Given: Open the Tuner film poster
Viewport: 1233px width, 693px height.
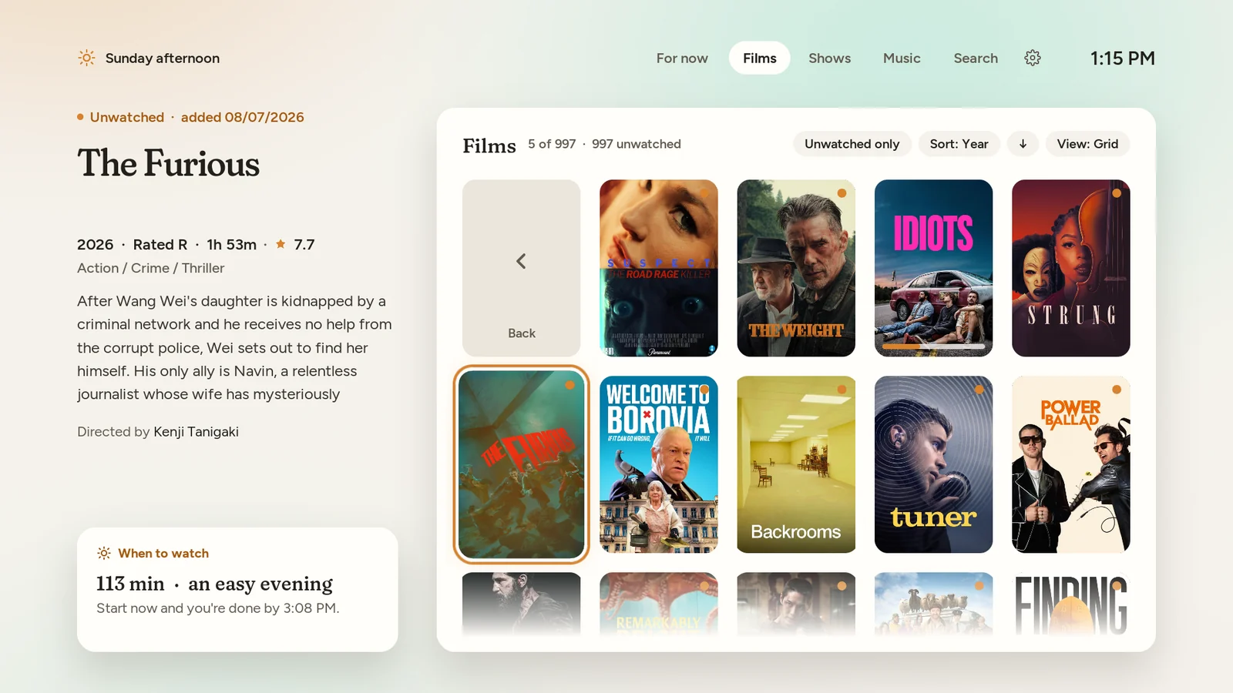Looking at the screenshot, I should point(933,464).
